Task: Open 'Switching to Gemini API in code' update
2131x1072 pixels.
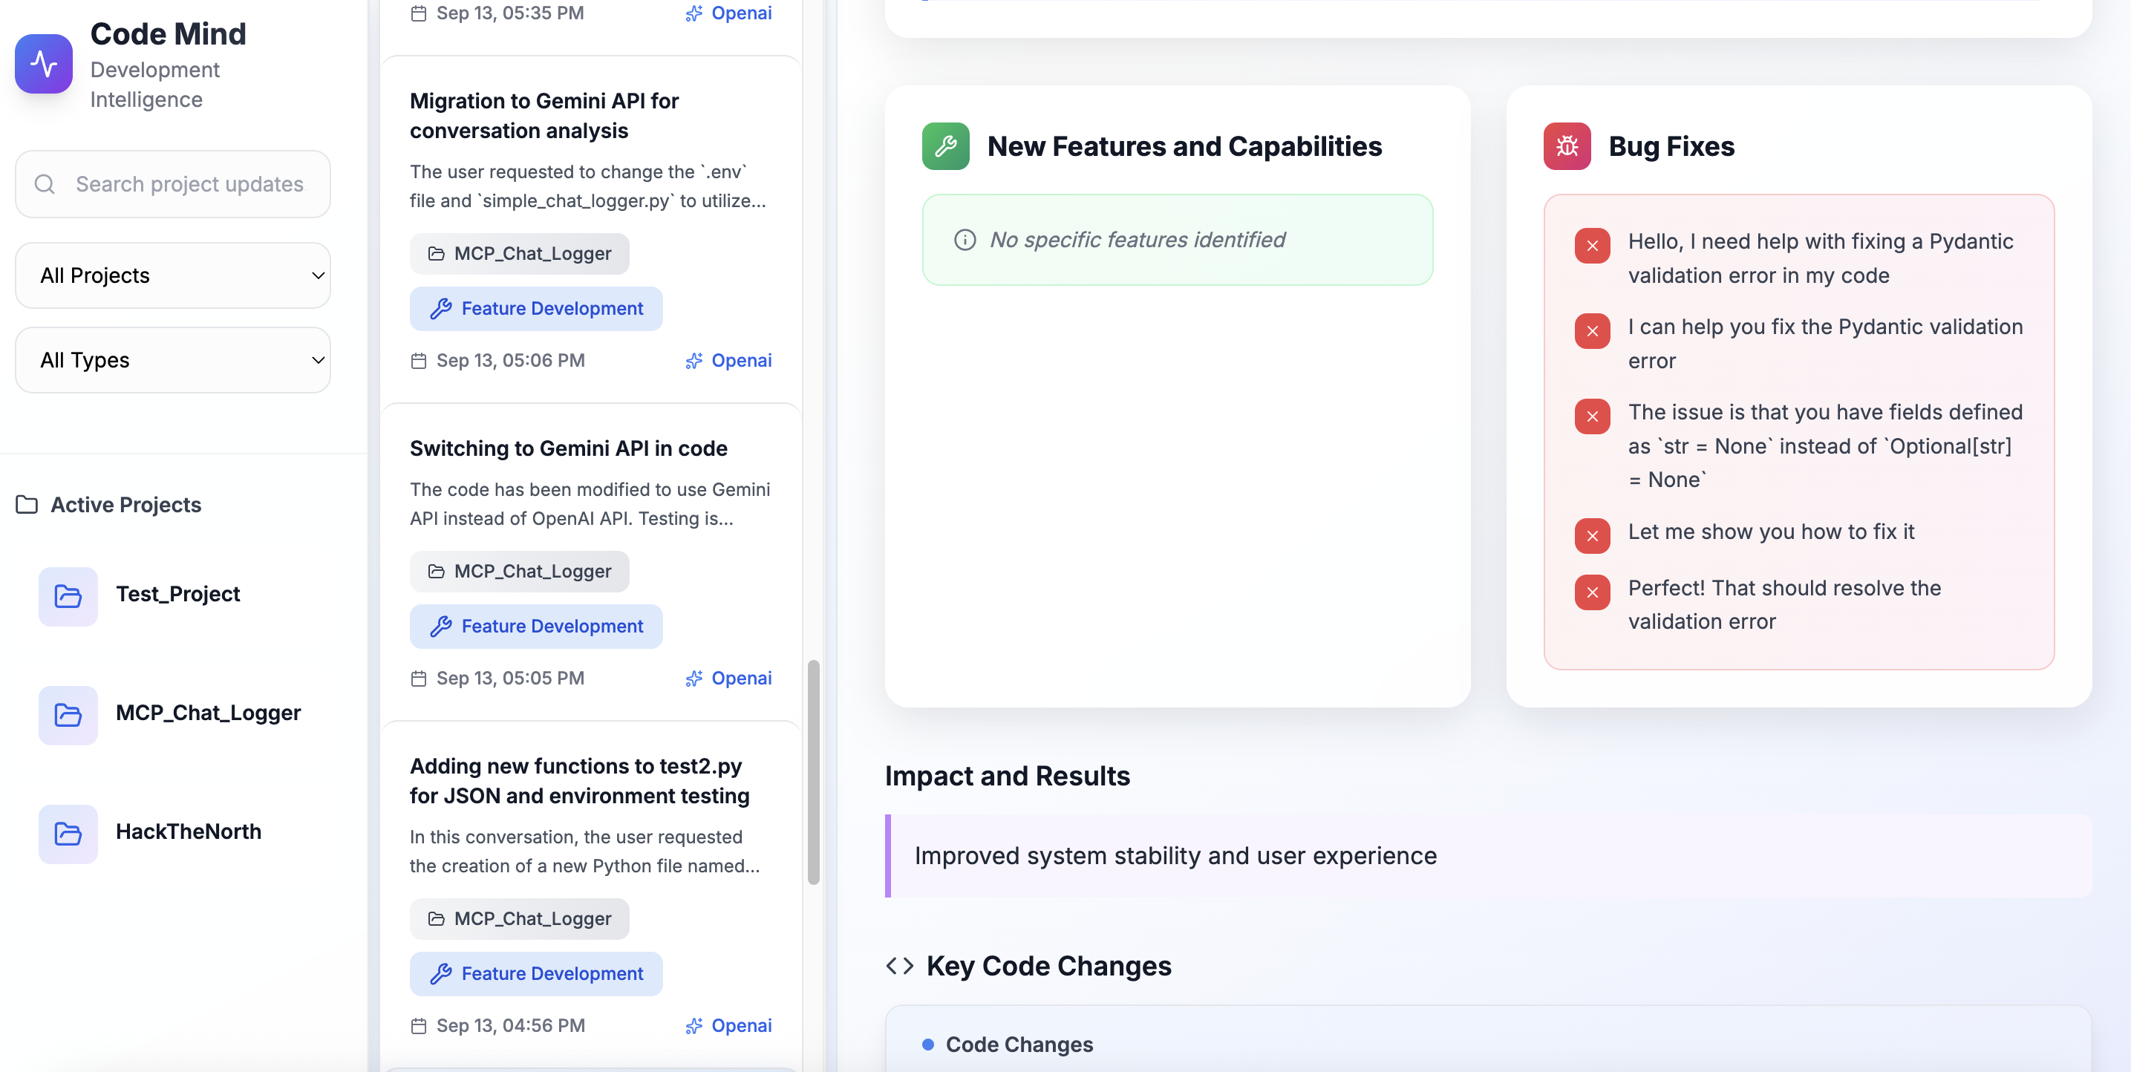Action: point(568,448)
